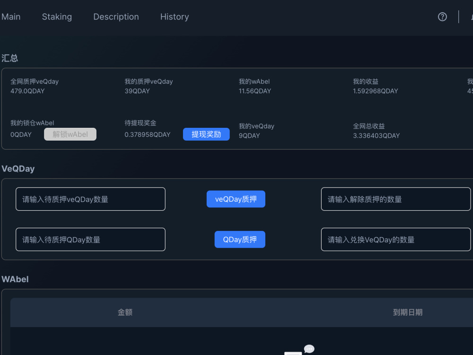Viewport: 473px width, 355px height.
Task: Click the empty-table chat bubble icon
Action: tap(309, 349)
